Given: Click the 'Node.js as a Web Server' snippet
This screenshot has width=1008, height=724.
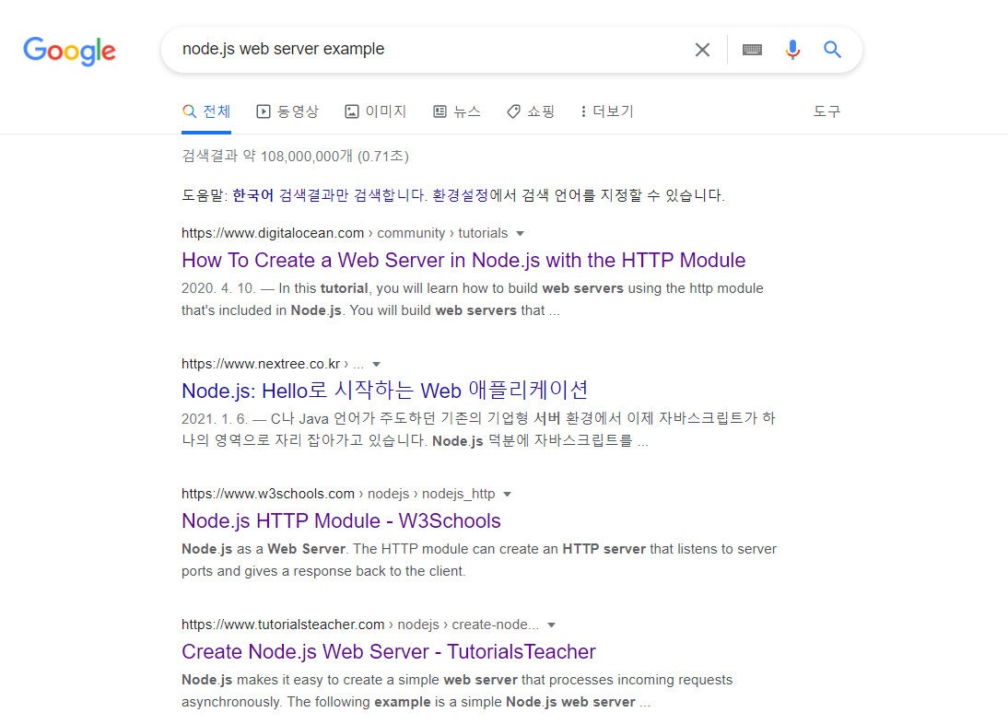Looking at the screenshot, I should pos(479,560).
